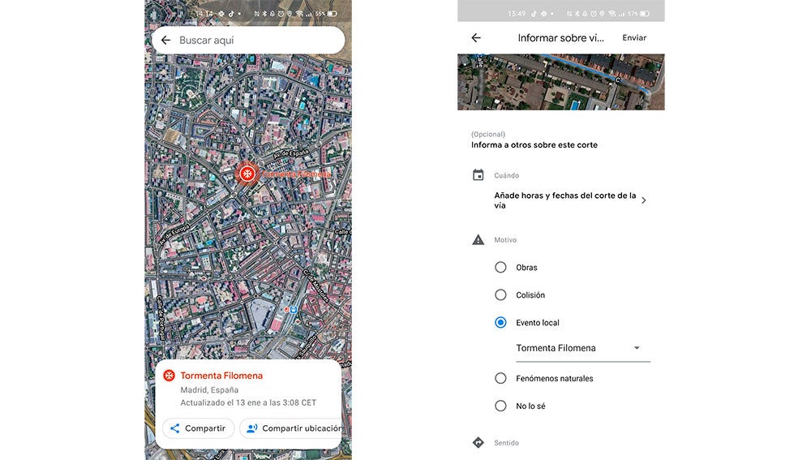Tap battery icon in left phone status bar
Viewport: 811px width, 460px height.
332,14
